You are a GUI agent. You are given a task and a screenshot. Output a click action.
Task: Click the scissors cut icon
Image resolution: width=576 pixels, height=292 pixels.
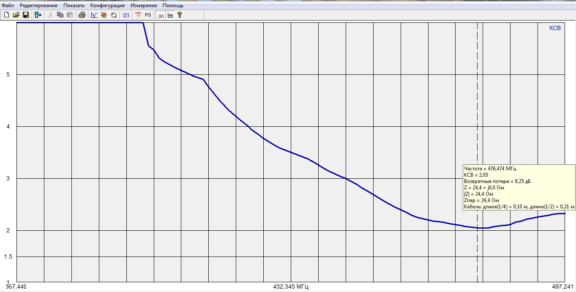tap(50, 15)
